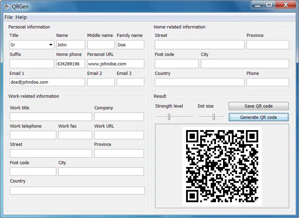The image size is (299, 218).
Task: Close the QRGen window
Action: [286, 5]
